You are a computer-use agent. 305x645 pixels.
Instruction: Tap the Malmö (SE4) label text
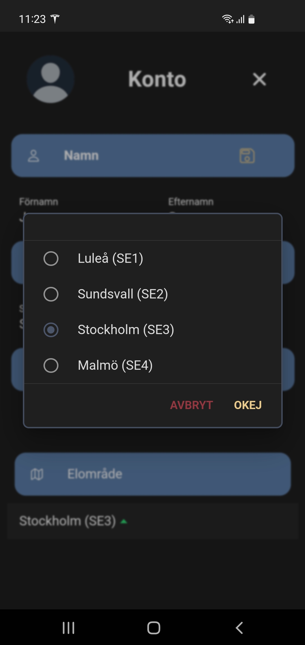click(115, 365)
